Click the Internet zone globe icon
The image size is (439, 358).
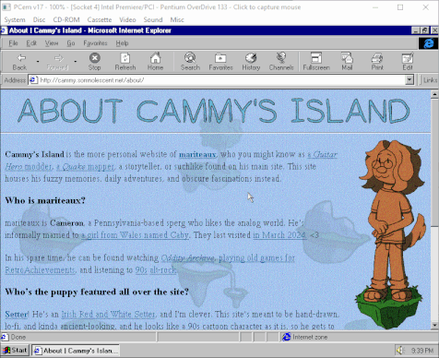coord(287,337)
